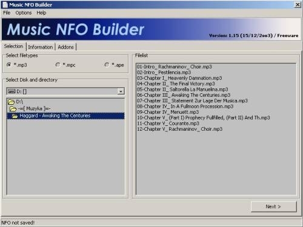The height and width of the screenshot is (227, 303).
Task: Click the Haggard album folder icon
Action: tap(15, 116)
